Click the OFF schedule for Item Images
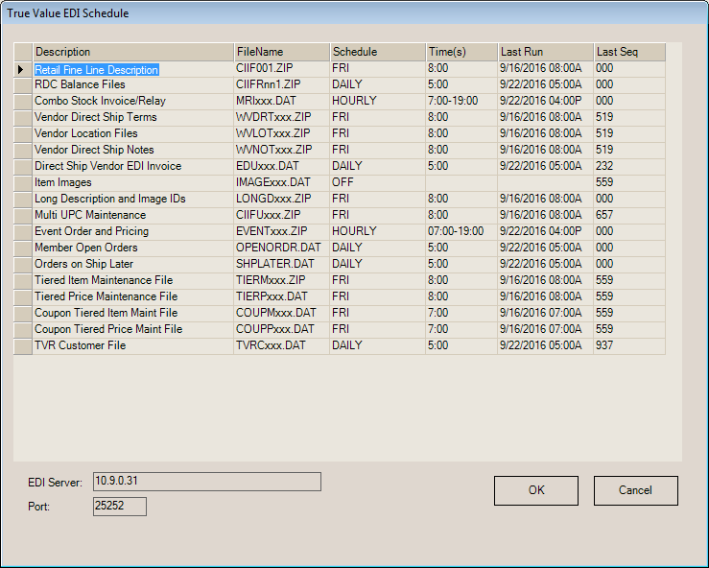This screenshot has width=709, height=568. point(378,182)
